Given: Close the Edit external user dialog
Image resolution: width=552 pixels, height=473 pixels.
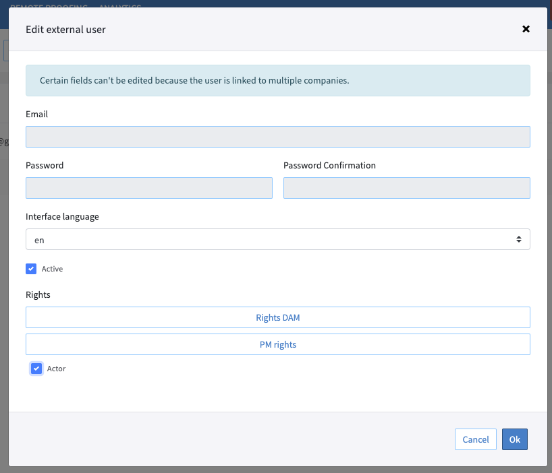Looking at the screenshot, I should click(x=526, y=29).
